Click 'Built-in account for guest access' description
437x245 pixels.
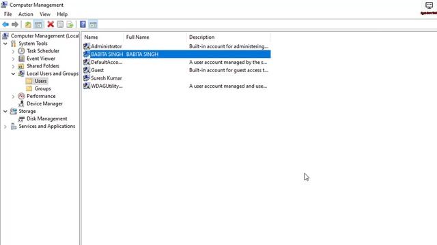click(229, 70)
